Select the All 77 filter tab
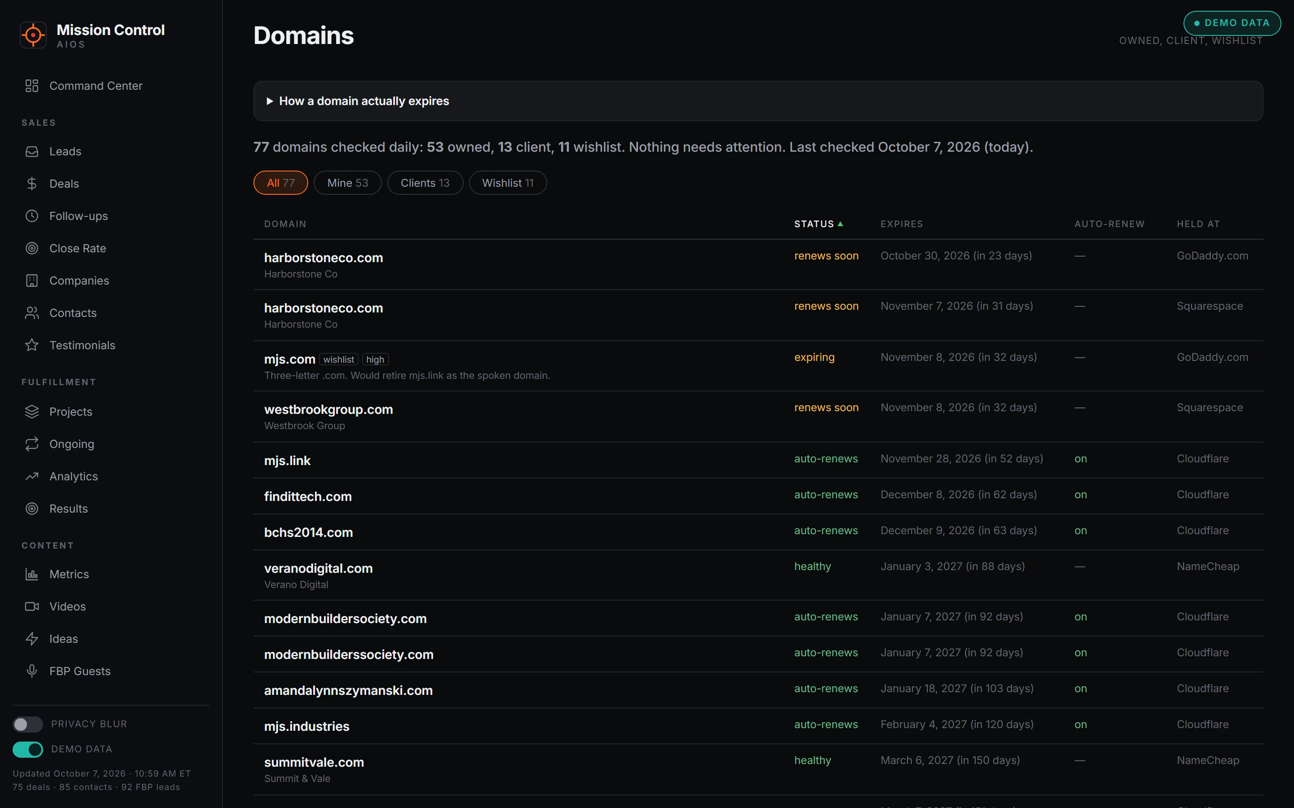Screen dimensions: 1294x808 pos(281,183)
